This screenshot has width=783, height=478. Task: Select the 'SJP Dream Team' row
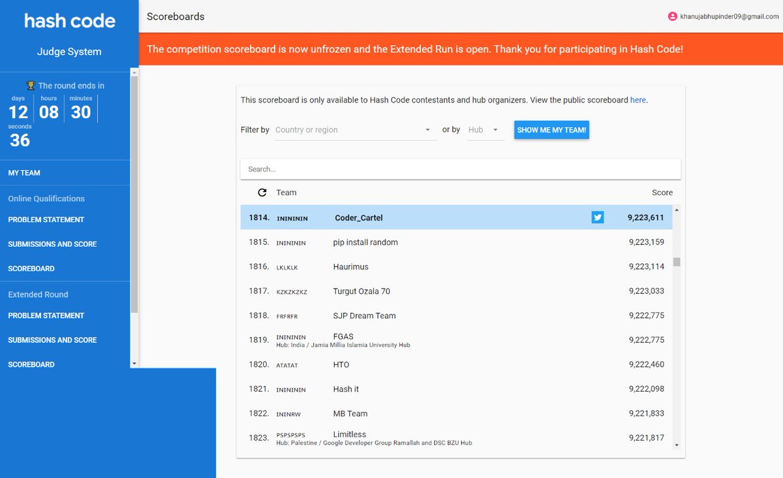(x=456, y=315)
